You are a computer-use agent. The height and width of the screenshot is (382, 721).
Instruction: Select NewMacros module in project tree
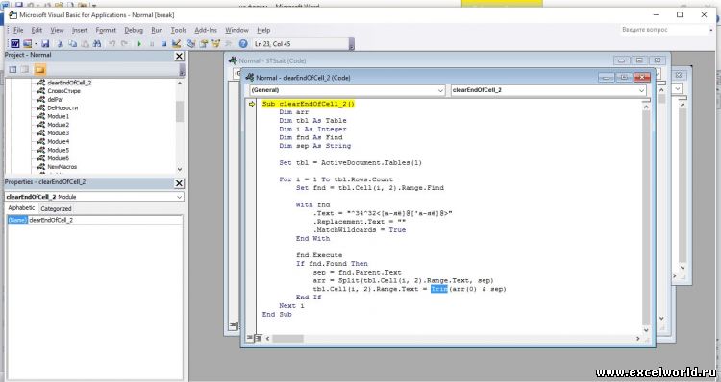62,167
